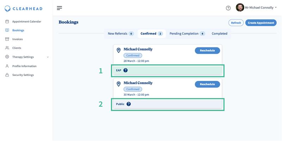Open the help question mark icon in header
Image resolution: width=282 pixels, height=141 pixels.
coord(228,8)
